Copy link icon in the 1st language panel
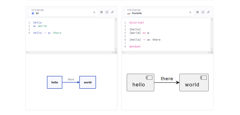The width and height of the screenshot is (240, 115). (x=112, y=12)
